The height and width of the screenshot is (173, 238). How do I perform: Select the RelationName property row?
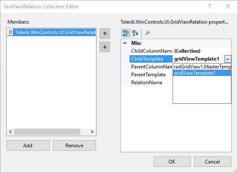pyautogui.click(x=151, y=83)
